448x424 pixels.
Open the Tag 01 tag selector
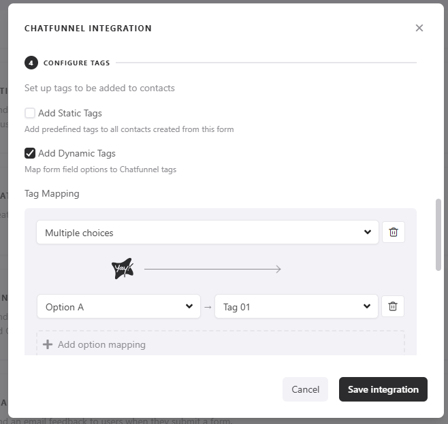pos(296,306)
